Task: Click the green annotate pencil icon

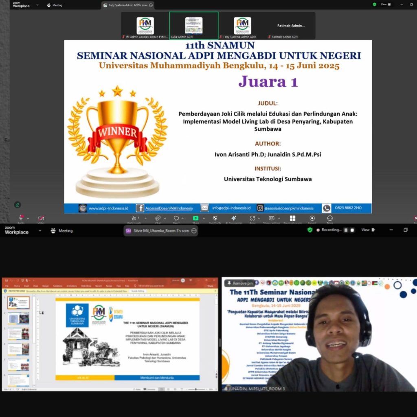Action: (x=17, y=205)
